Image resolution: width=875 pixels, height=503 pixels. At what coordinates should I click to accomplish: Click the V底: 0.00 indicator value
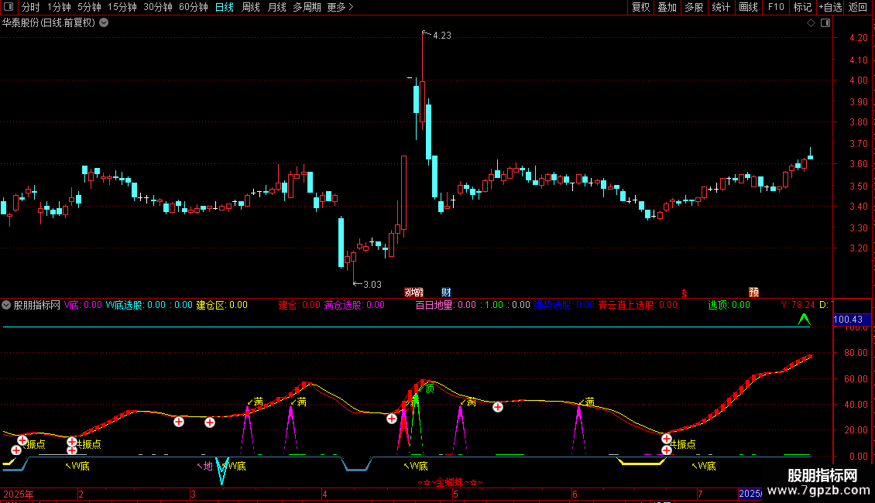click(x=83, y=305)
